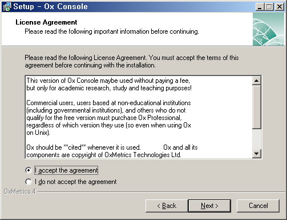Click the OxMetrics globe logo image
Image resolution: width=287 pixels, height=220 pixels.
[268, 29]
